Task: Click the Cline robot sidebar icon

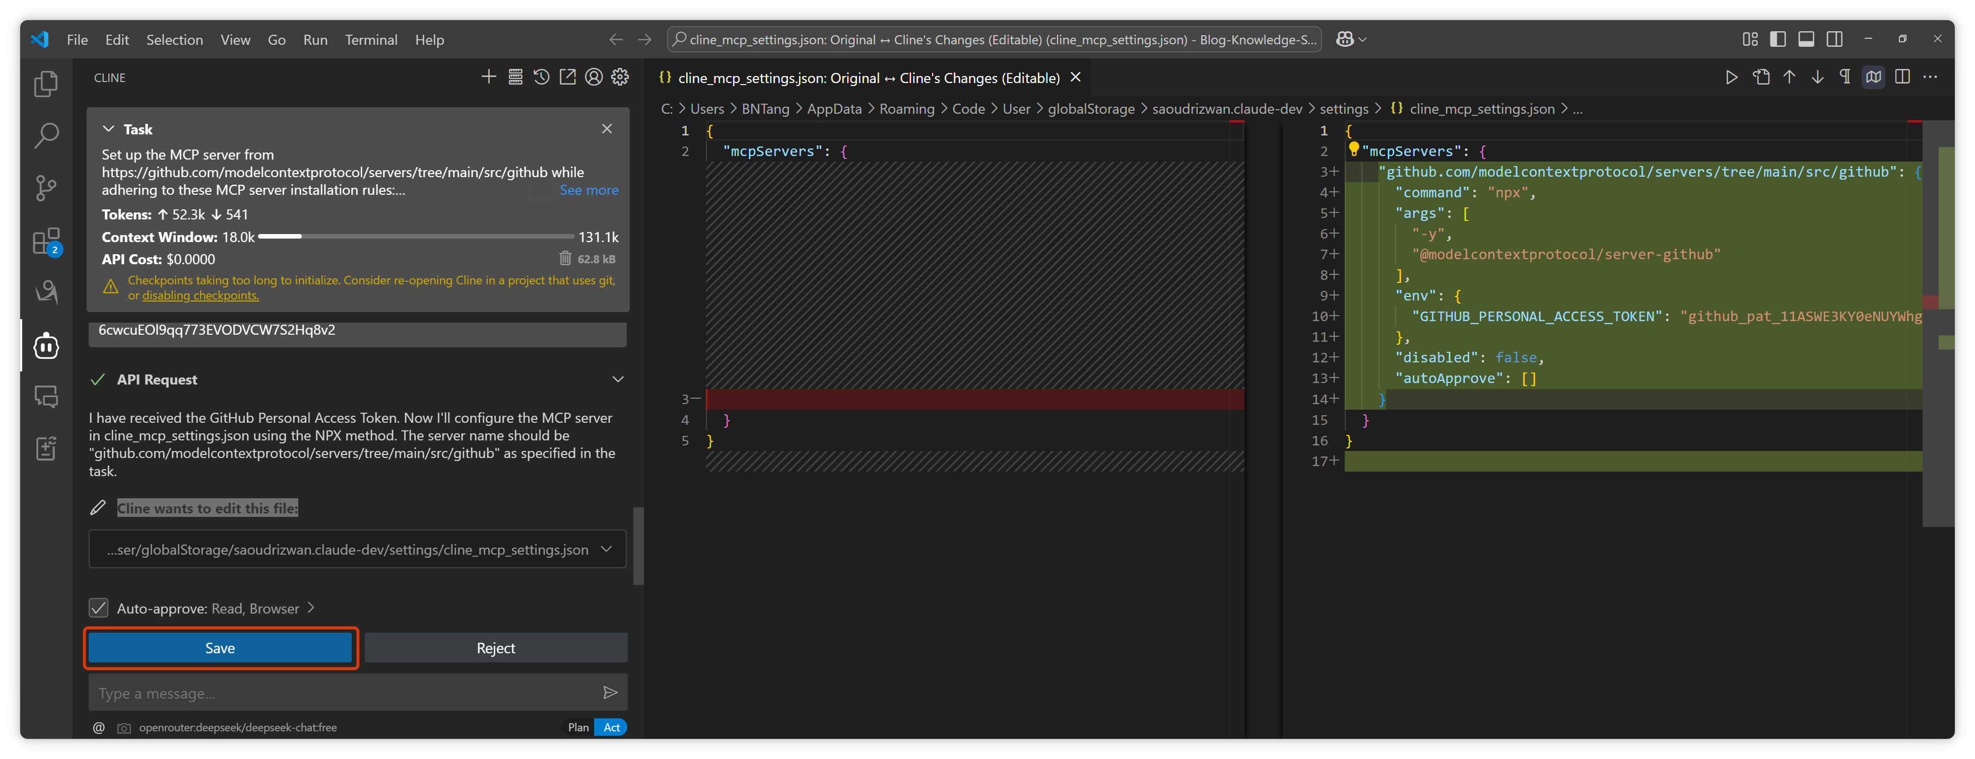Action: click(x=46, y=345)
